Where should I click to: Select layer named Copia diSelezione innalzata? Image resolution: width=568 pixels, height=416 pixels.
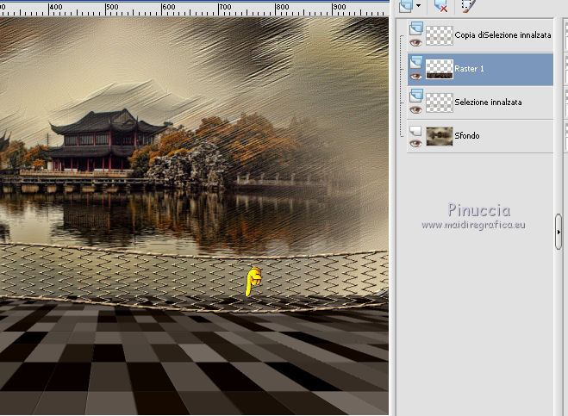[502, 35]
